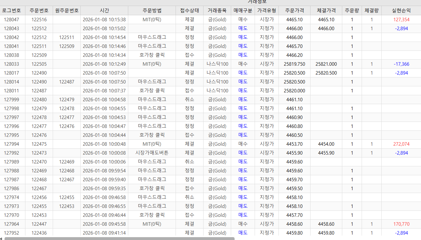Click order price 25819.750

tap(294, 64)
